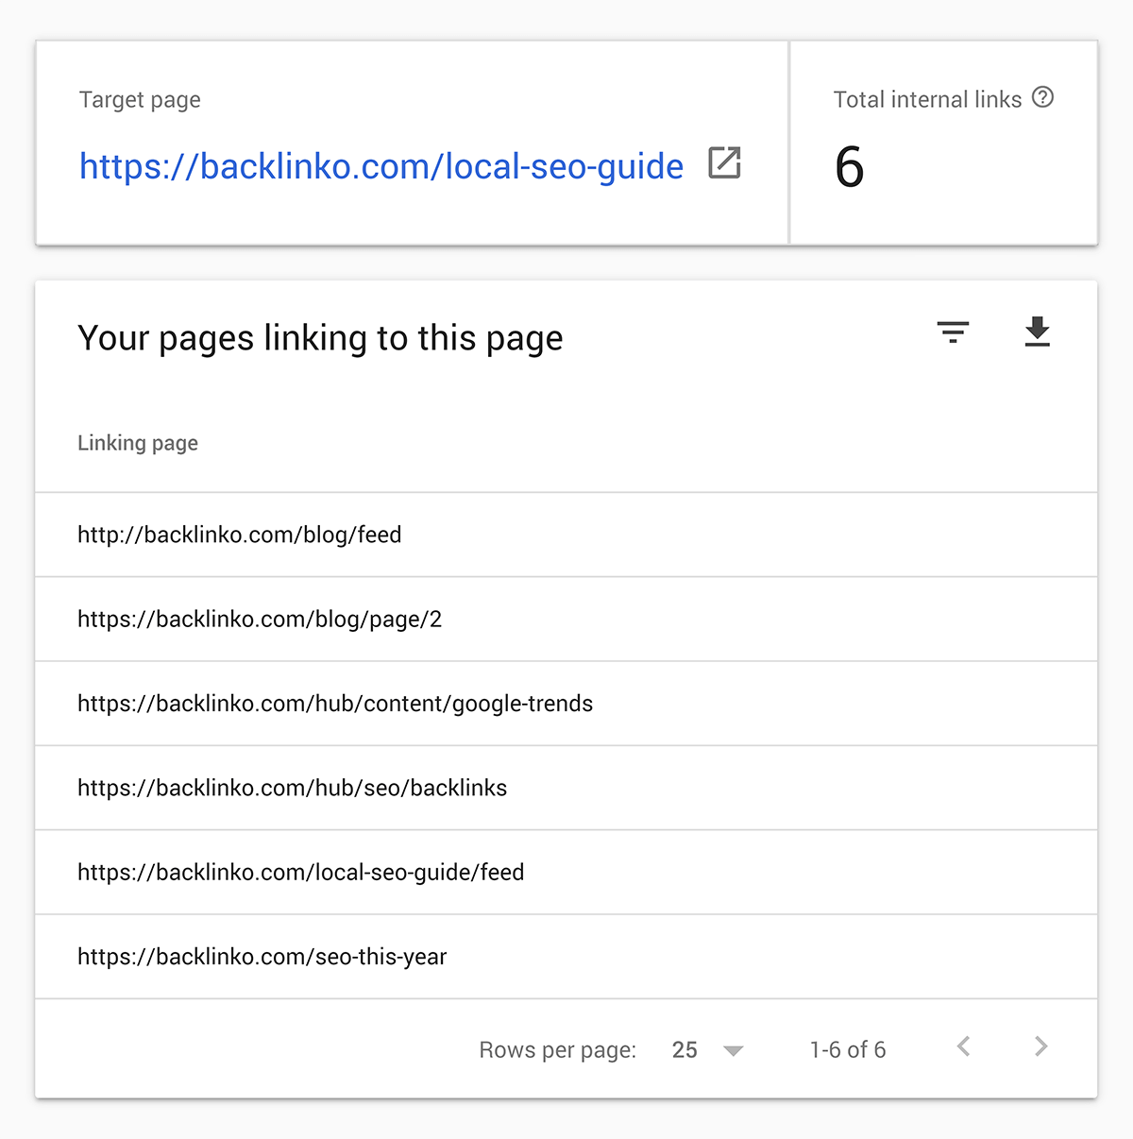Go to next page chevron

click(x=1040, y=1046)
